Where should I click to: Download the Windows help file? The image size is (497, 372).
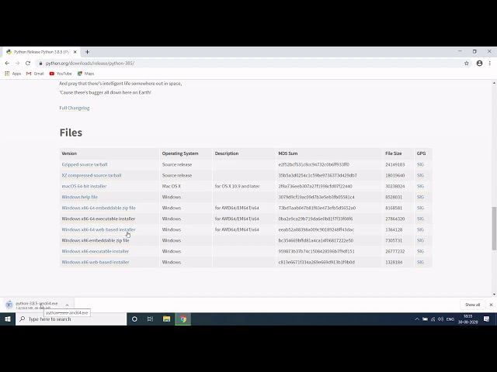79,197
